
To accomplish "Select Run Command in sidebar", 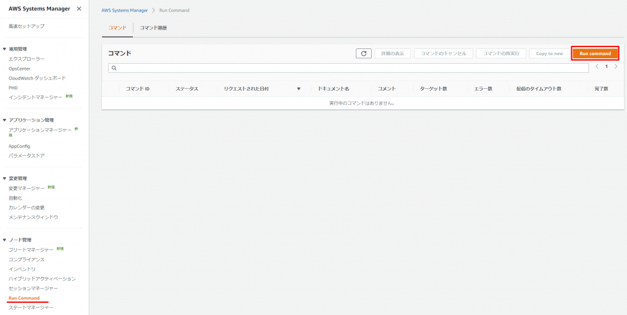I will click(24, 298).
